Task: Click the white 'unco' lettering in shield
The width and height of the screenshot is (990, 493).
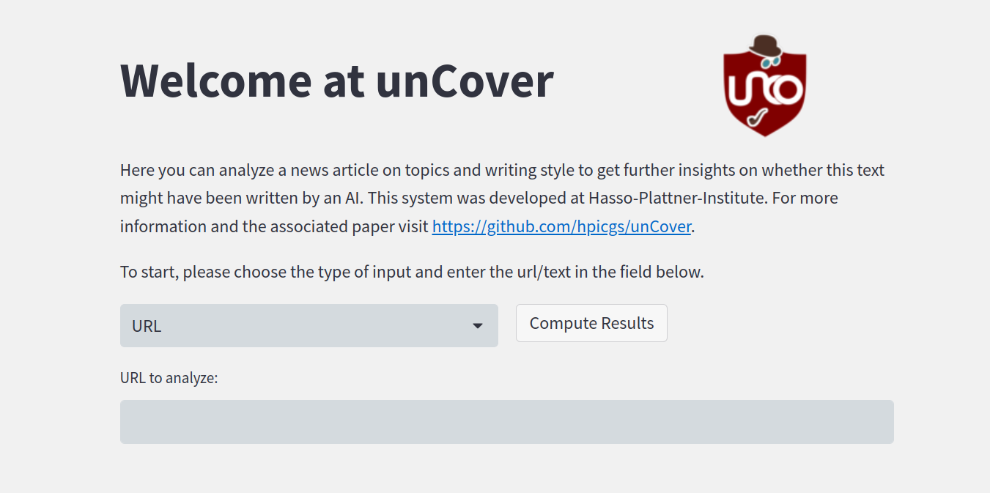Action: pyautogui.click(x=765, y=89)
